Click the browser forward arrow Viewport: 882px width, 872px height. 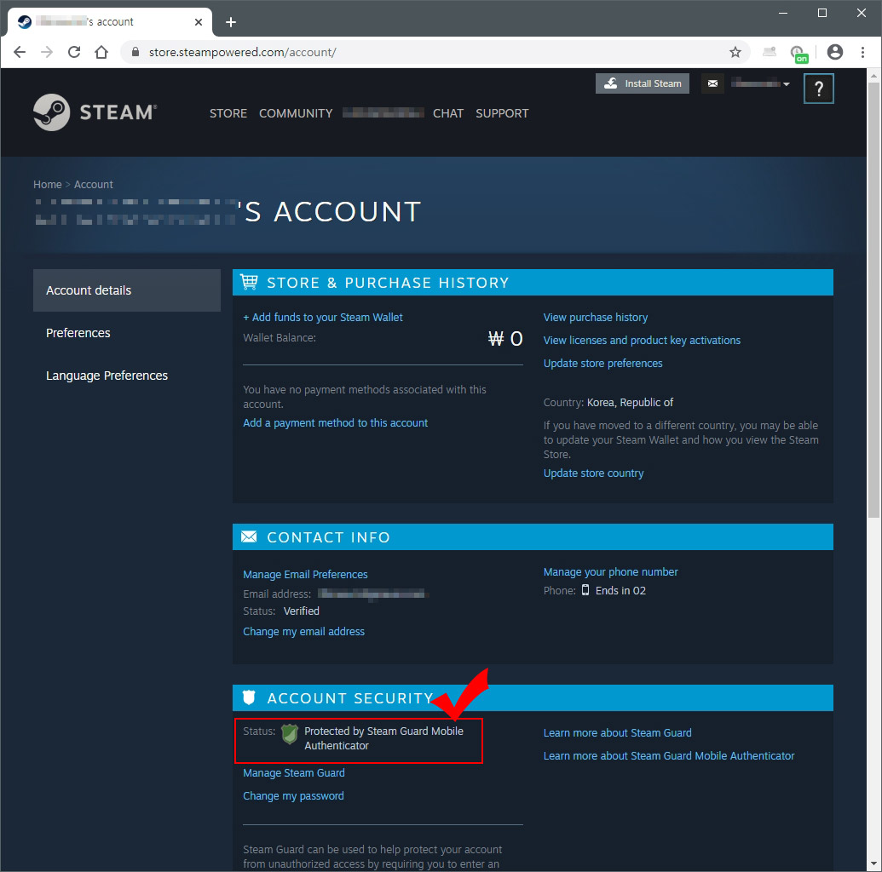pos(47,52)
